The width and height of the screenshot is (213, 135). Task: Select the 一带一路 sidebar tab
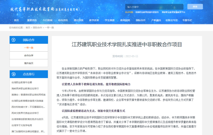(x=29, y=48)
